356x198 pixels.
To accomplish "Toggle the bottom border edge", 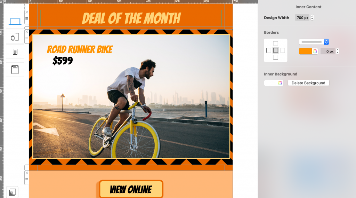I will point(276,57).
